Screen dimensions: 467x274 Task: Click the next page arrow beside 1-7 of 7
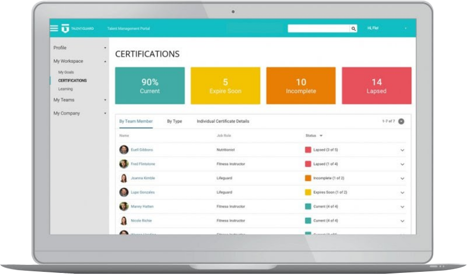[x=401, y=121]
